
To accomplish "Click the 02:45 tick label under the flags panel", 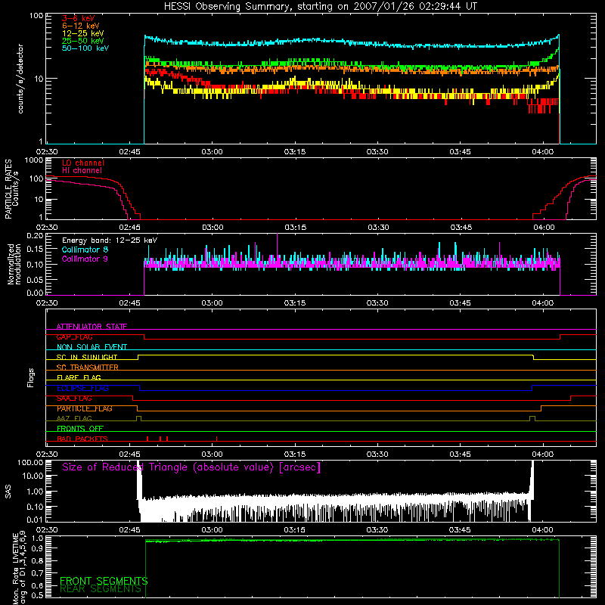I will [x=129, y=455].
